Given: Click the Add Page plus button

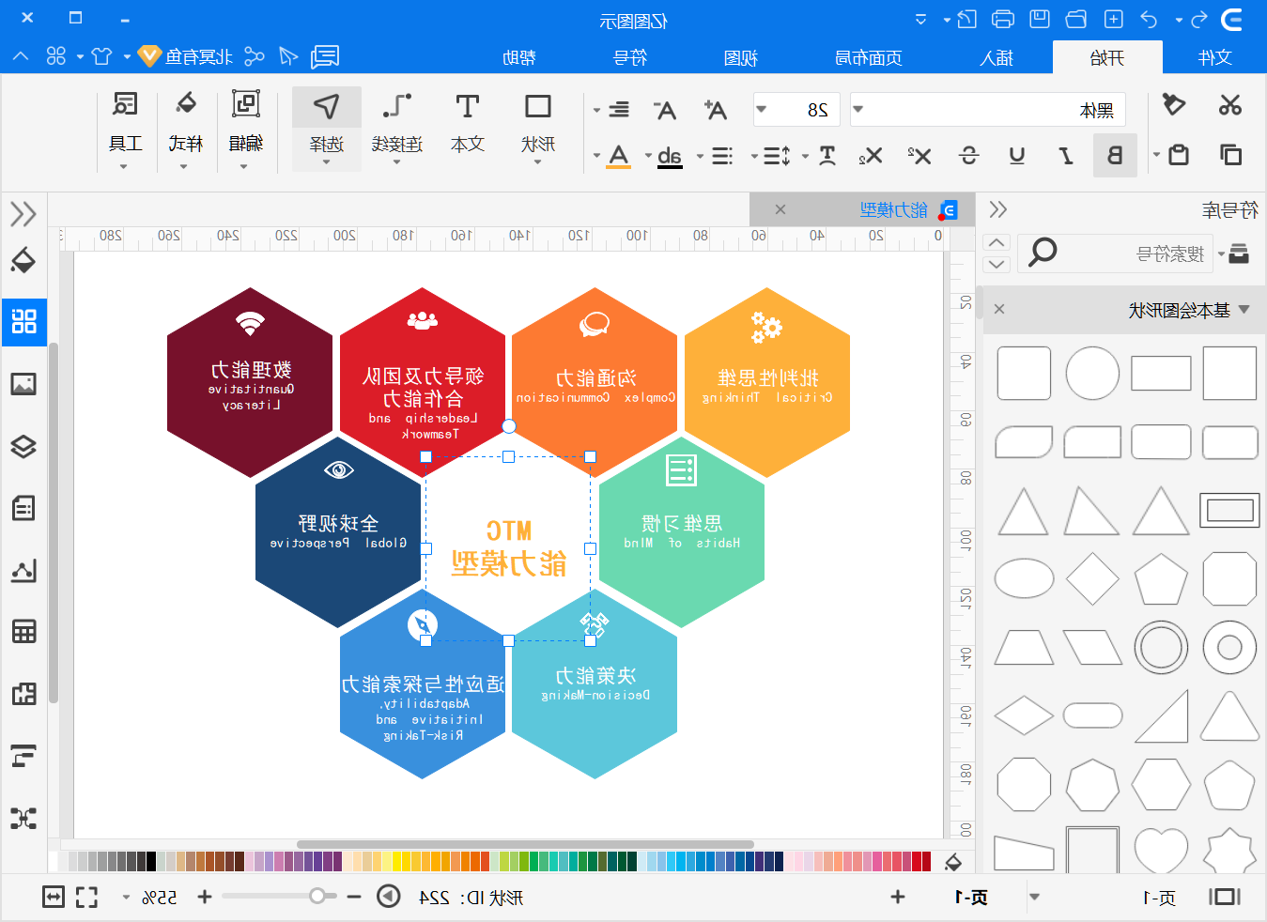Looking at the screenshot, I should [x=898, y=897].
